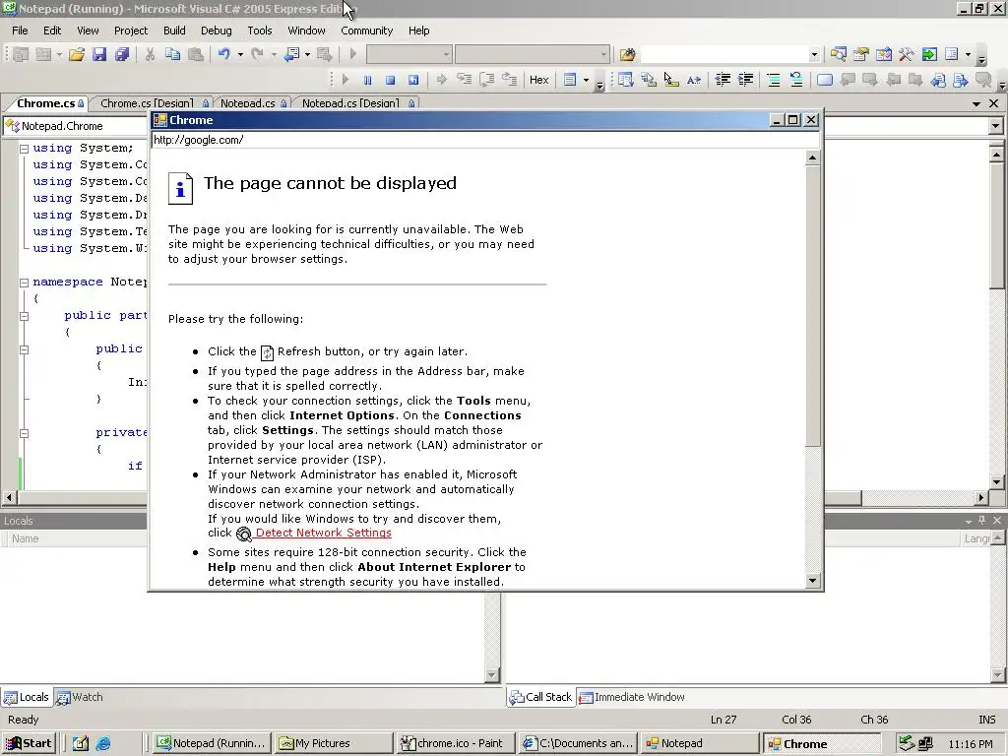1008x756 pixels.
Task: Select the Locals panel tab
Action: point(27,697)
